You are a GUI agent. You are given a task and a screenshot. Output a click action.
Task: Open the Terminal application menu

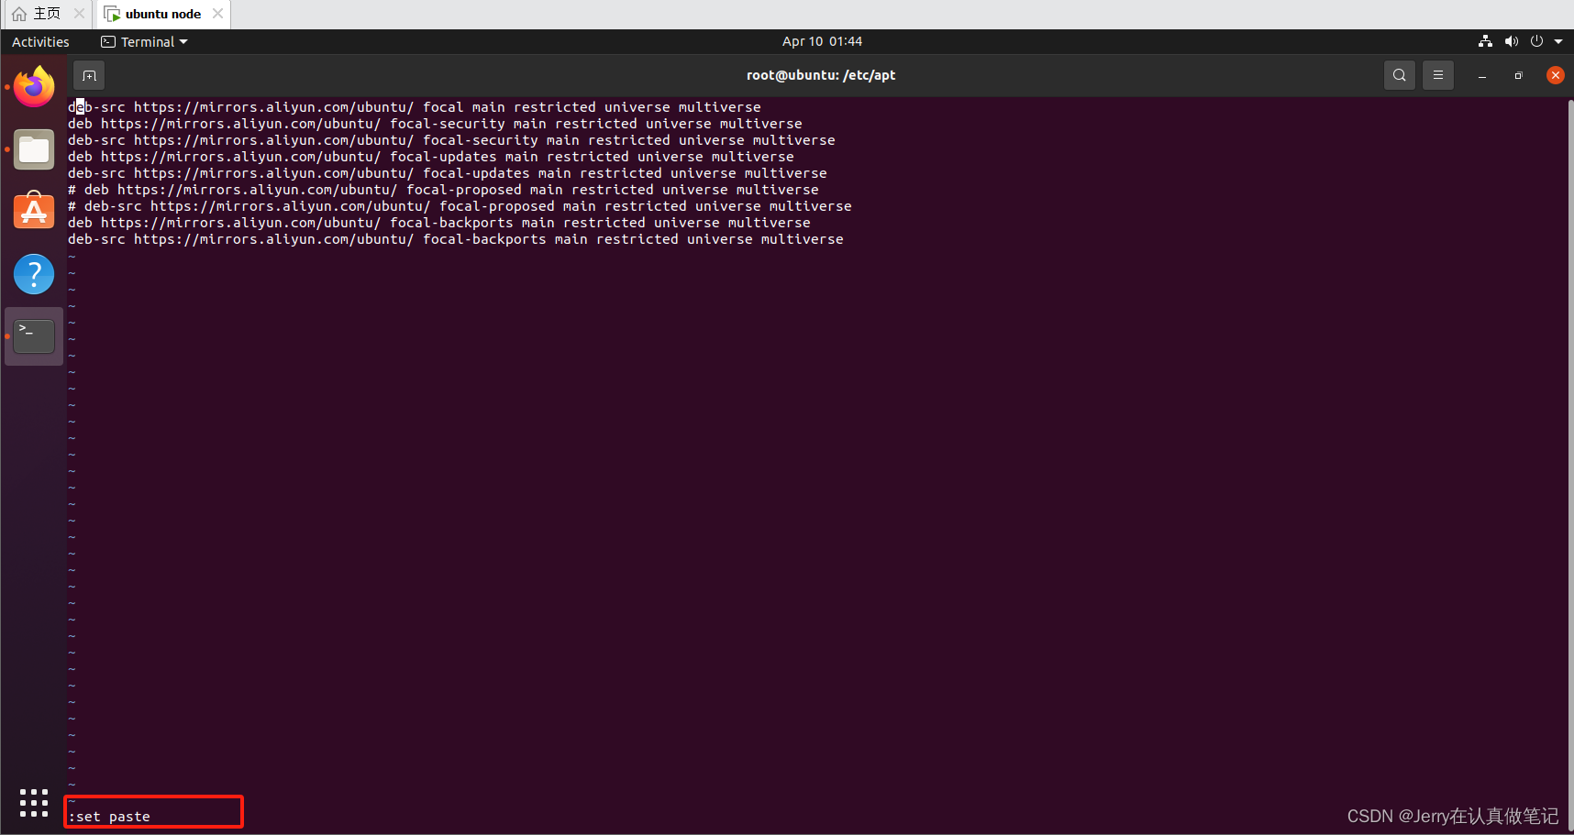pos(144,41)
